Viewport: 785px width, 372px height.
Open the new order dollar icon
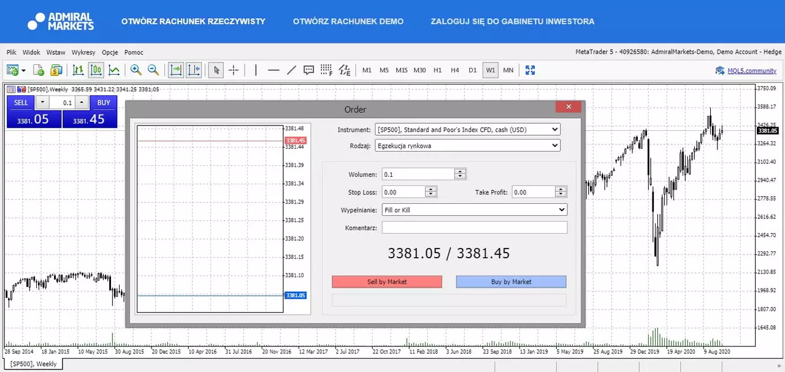(56, 70)
